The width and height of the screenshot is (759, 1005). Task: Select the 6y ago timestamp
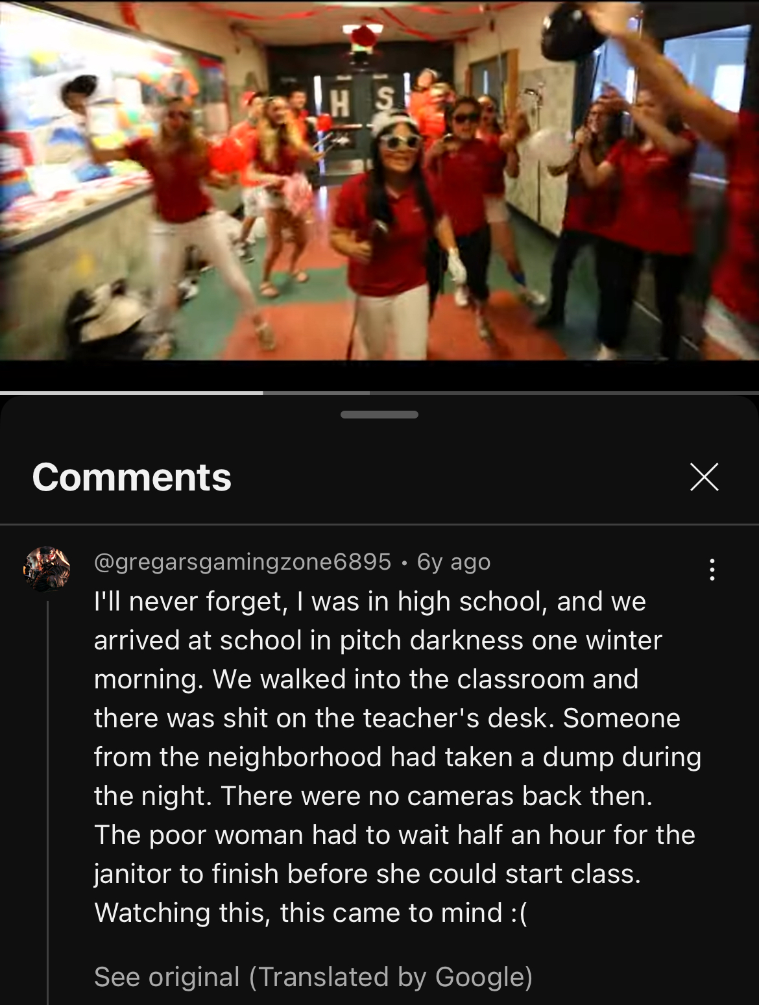coord(453,562)
